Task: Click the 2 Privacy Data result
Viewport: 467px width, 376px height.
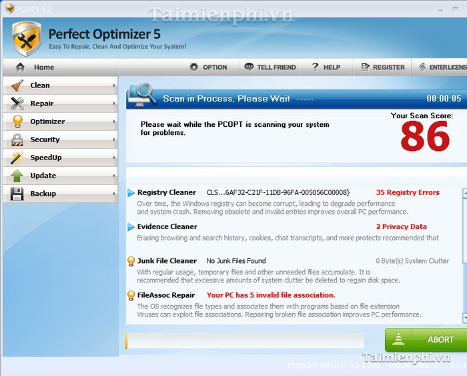Action: tap(401, 227)
